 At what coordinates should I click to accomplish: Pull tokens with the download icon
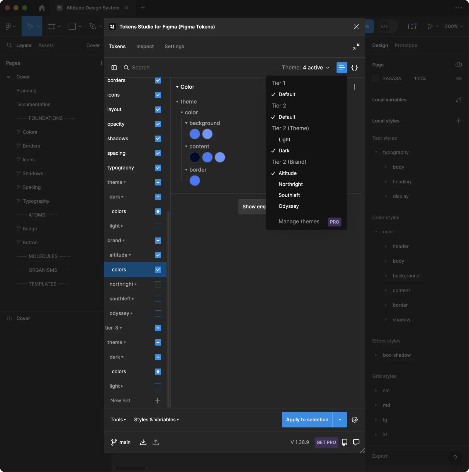click(143, 442)
